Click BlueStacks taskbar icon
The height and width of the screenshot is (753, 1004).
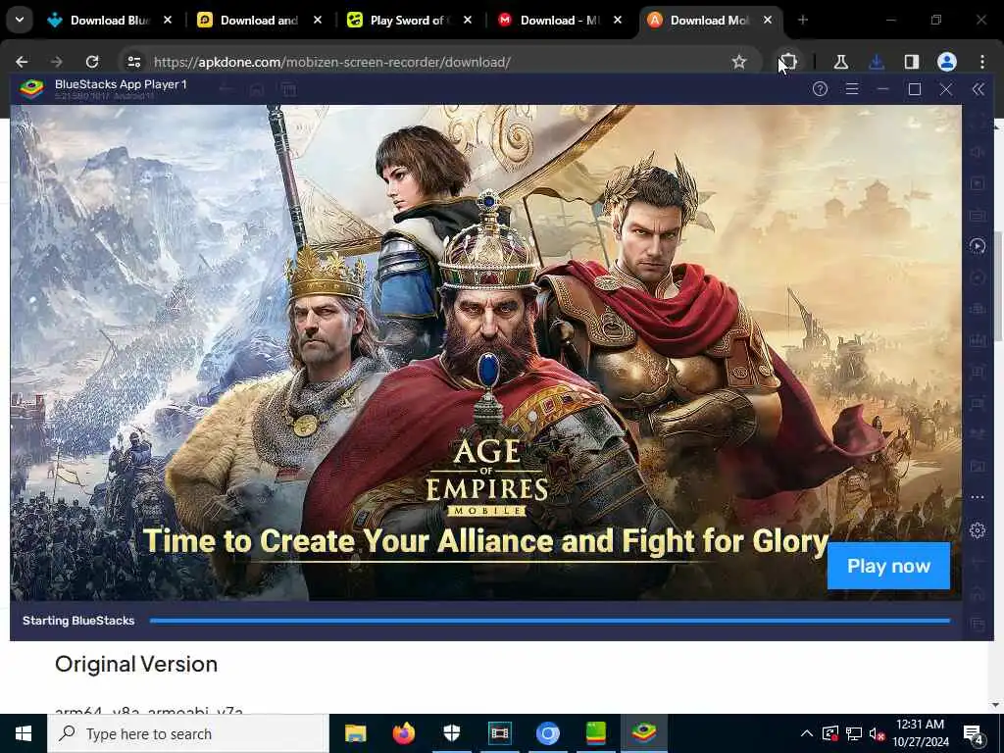[x=643, y=733]
